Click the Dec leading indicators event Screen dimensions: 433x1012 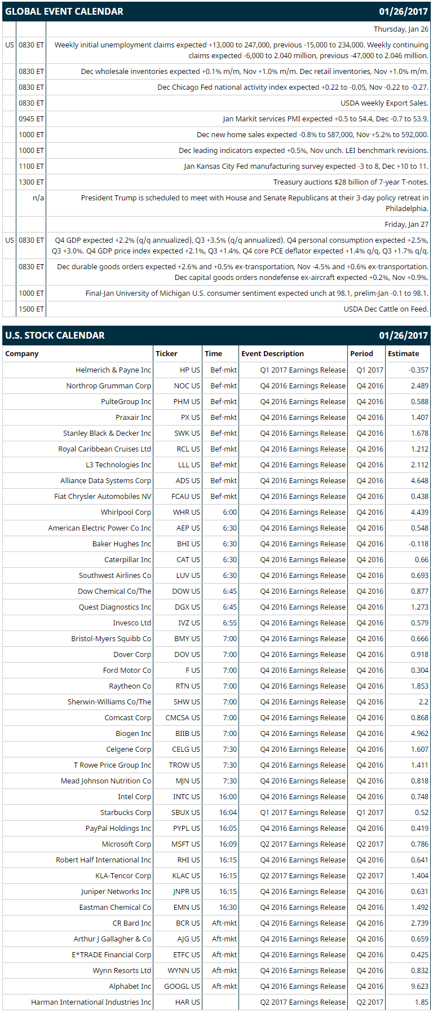(x=303, y=150)
